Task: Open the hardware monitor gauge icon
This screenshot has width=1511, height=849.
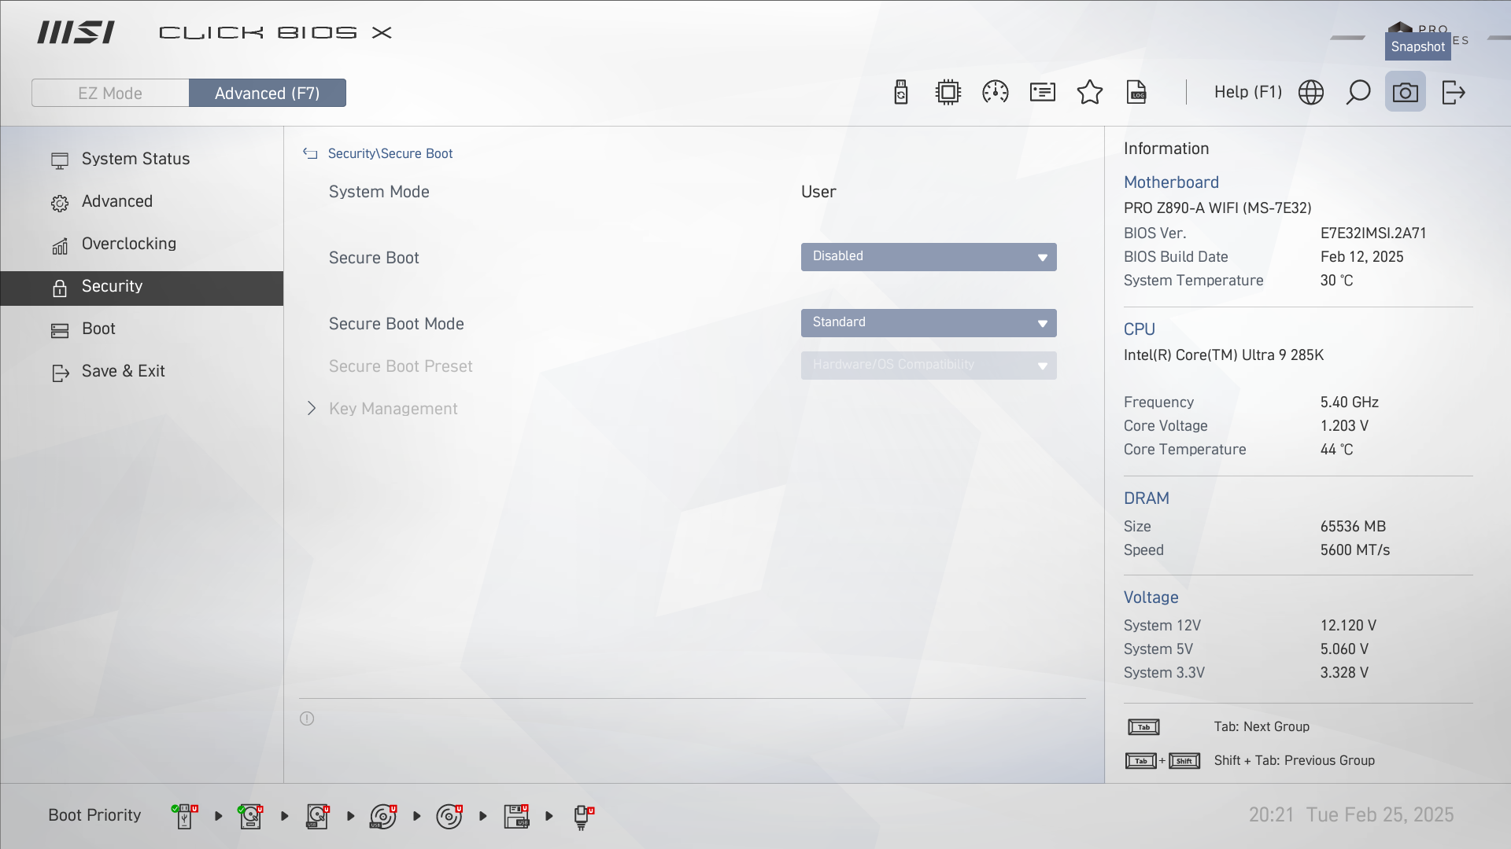Action: 996,93
